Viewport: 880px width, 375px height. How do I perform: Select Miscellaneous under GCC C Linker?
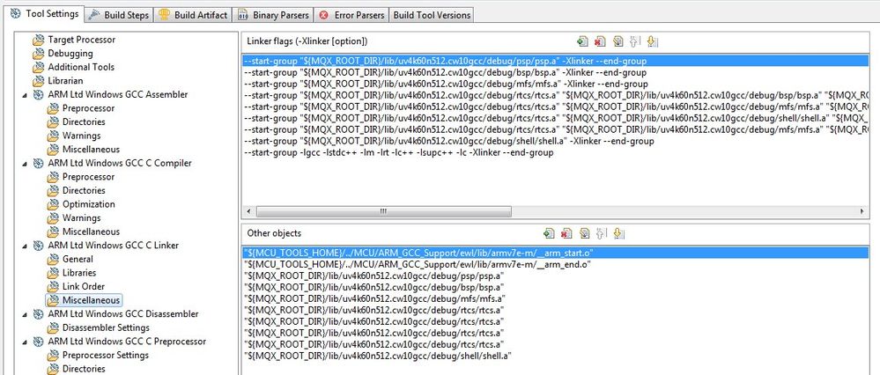(91, 300)
